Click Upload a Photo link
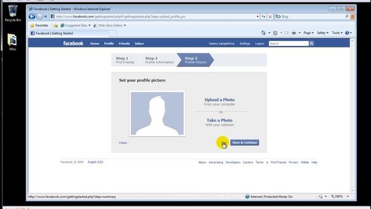This screenshot has height=209, width=371. point(220,100)
